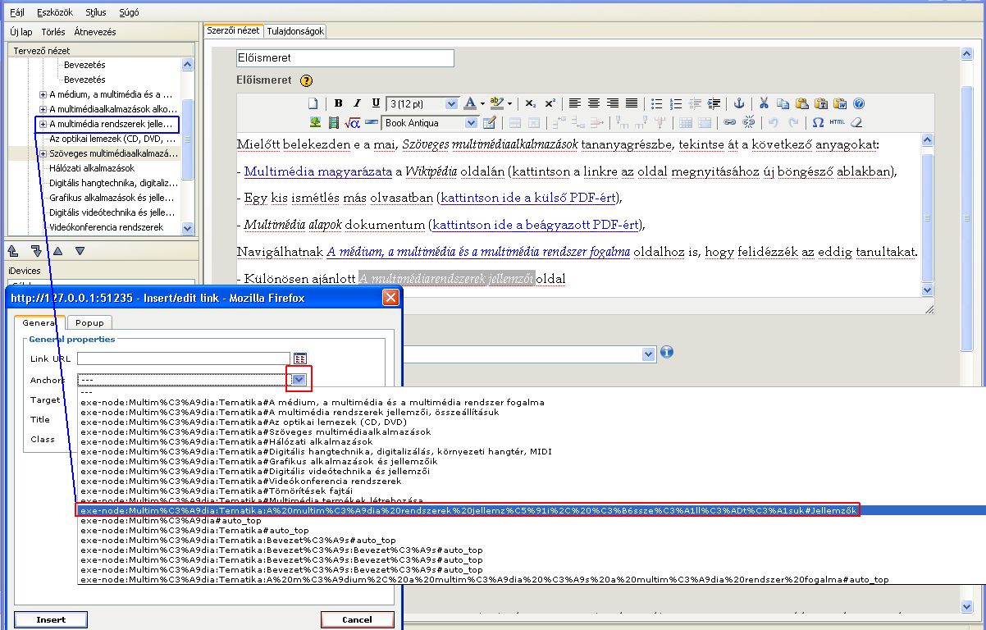Click the unlink broken chain icon

[x=748, y=123]
